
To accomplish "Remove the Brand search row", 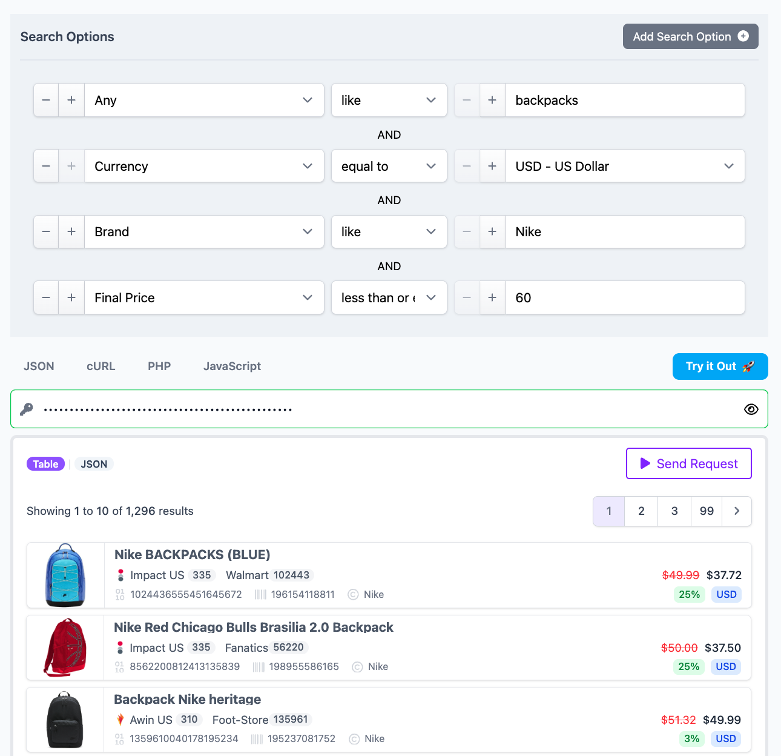I will click(x=46, y=231).
